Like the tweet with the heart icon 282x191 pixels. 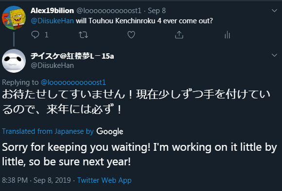[131, 35]
